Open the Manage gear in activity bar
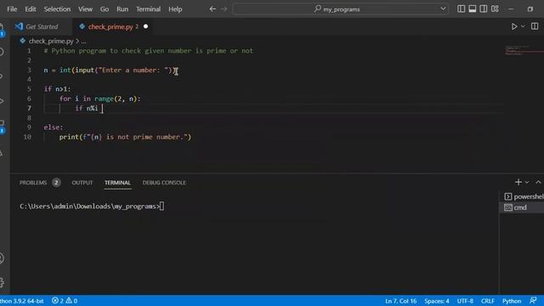Image resolution: width=544 pixels, height=306 pixels. (x=2, y=282)
